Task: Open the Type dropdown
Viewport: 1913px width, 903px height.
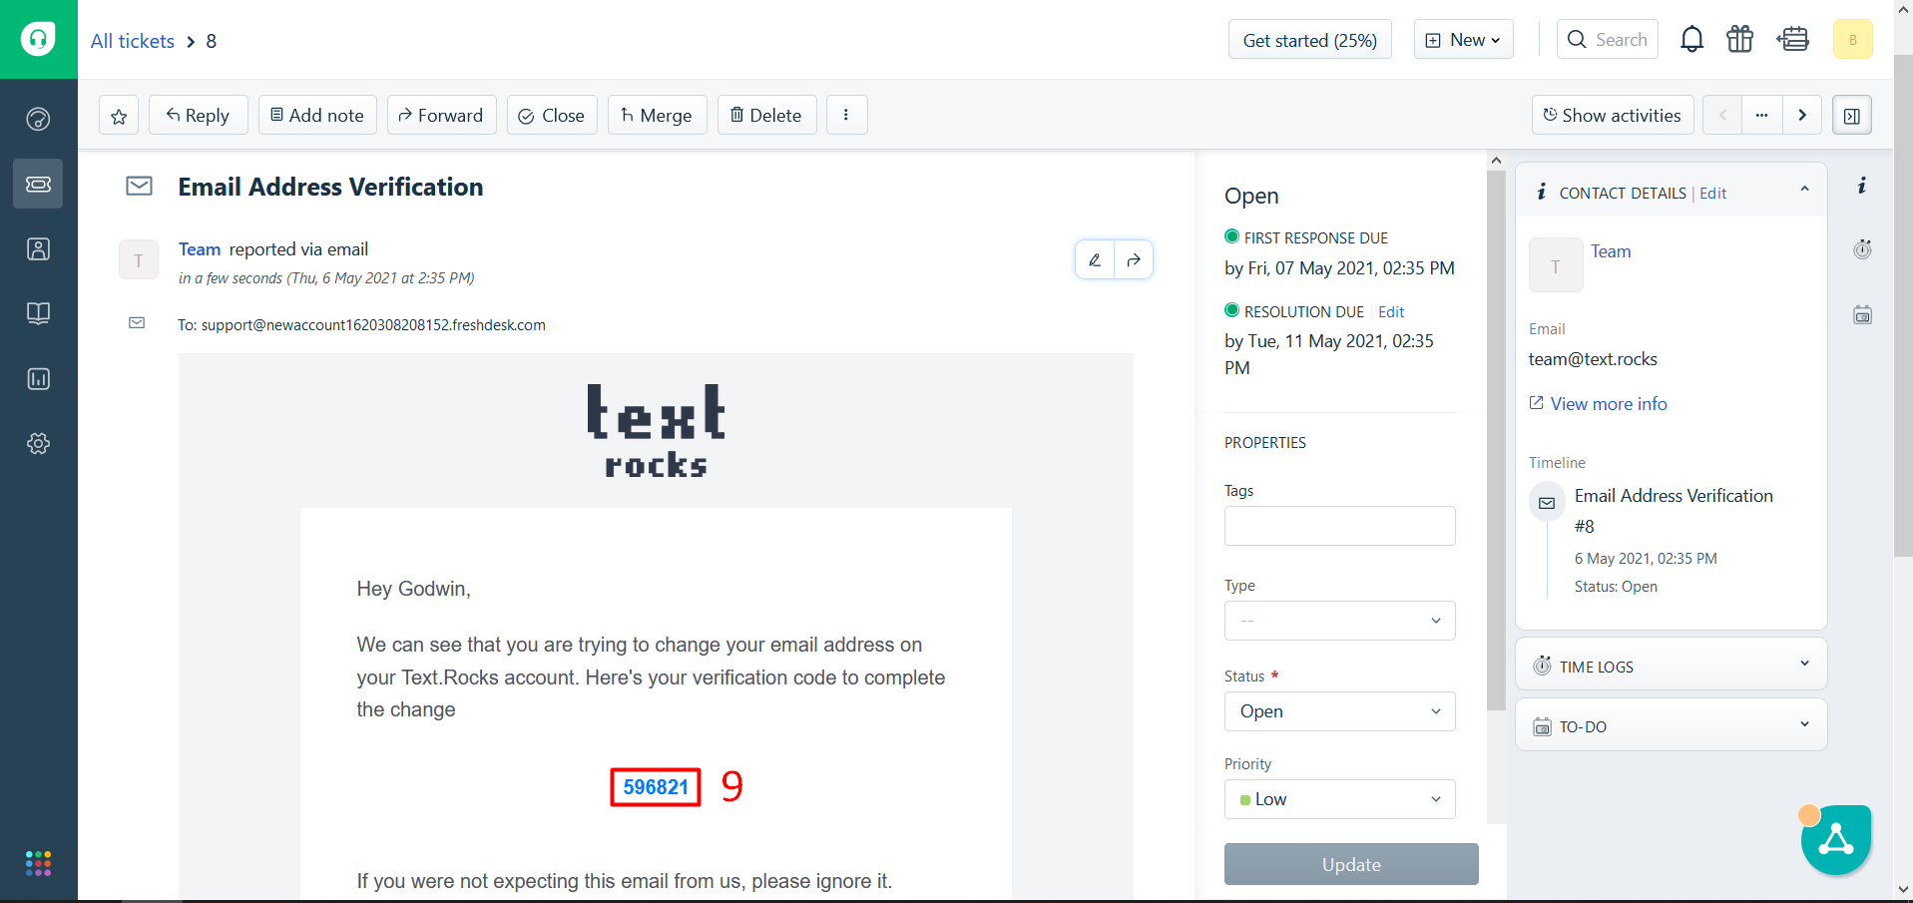Action: coord(1339,621)
